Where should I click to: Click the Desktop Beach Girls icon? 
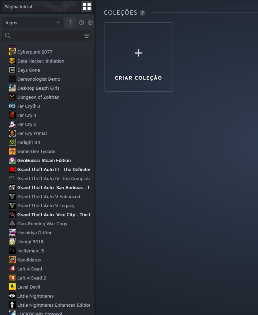[12, 88]
